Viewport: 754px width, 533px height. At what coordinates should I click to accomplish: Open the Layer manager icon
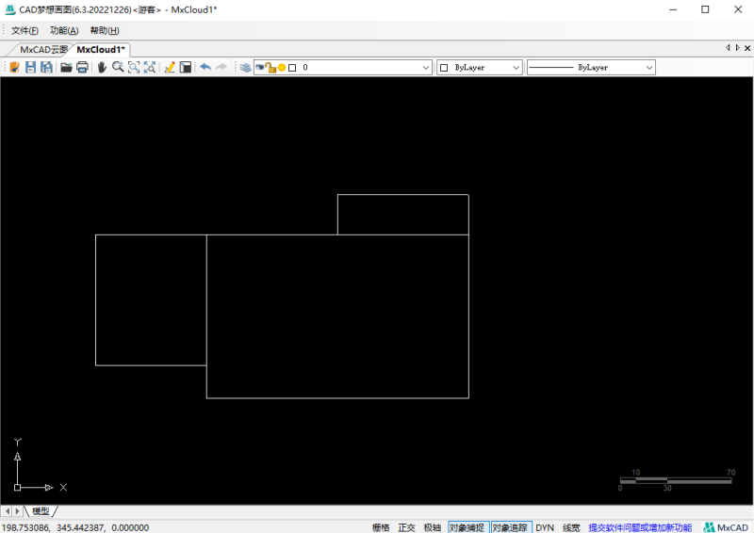tap(245, 68)
